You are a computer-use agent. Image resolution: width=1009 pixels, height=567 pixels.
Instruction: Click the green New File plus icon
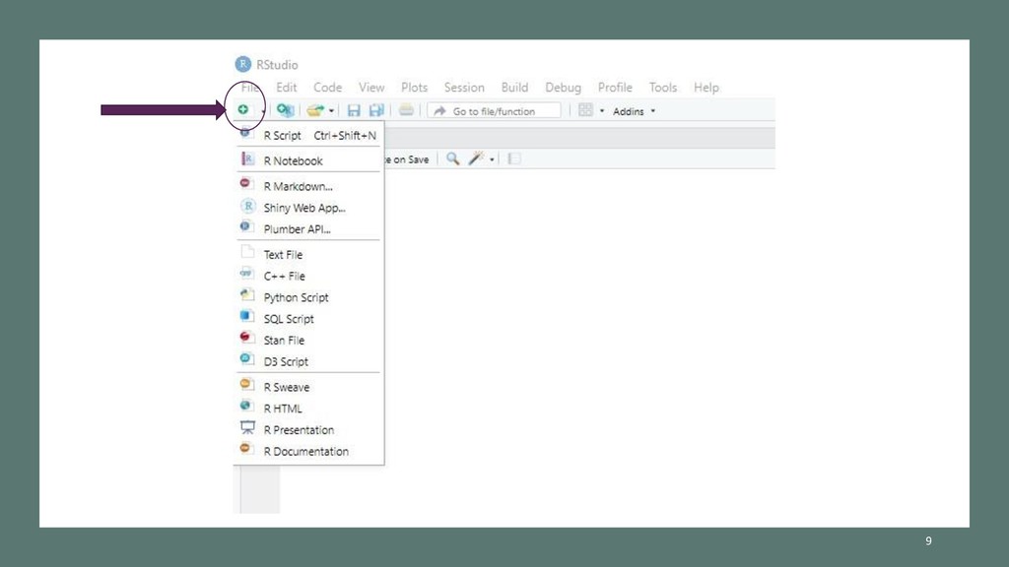[x=242, y=110]
